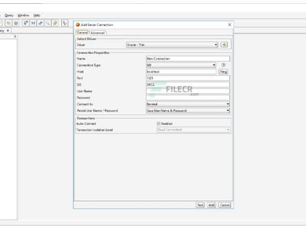Open the Window menu

click(x=23, y=15)
